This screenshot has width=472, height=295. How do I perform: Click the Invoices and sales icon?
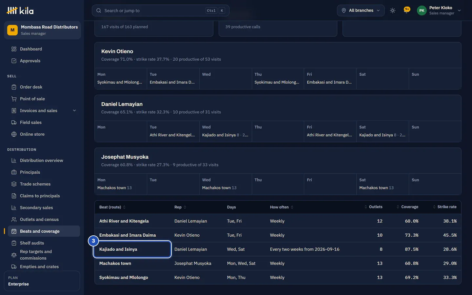pos(14,110)
